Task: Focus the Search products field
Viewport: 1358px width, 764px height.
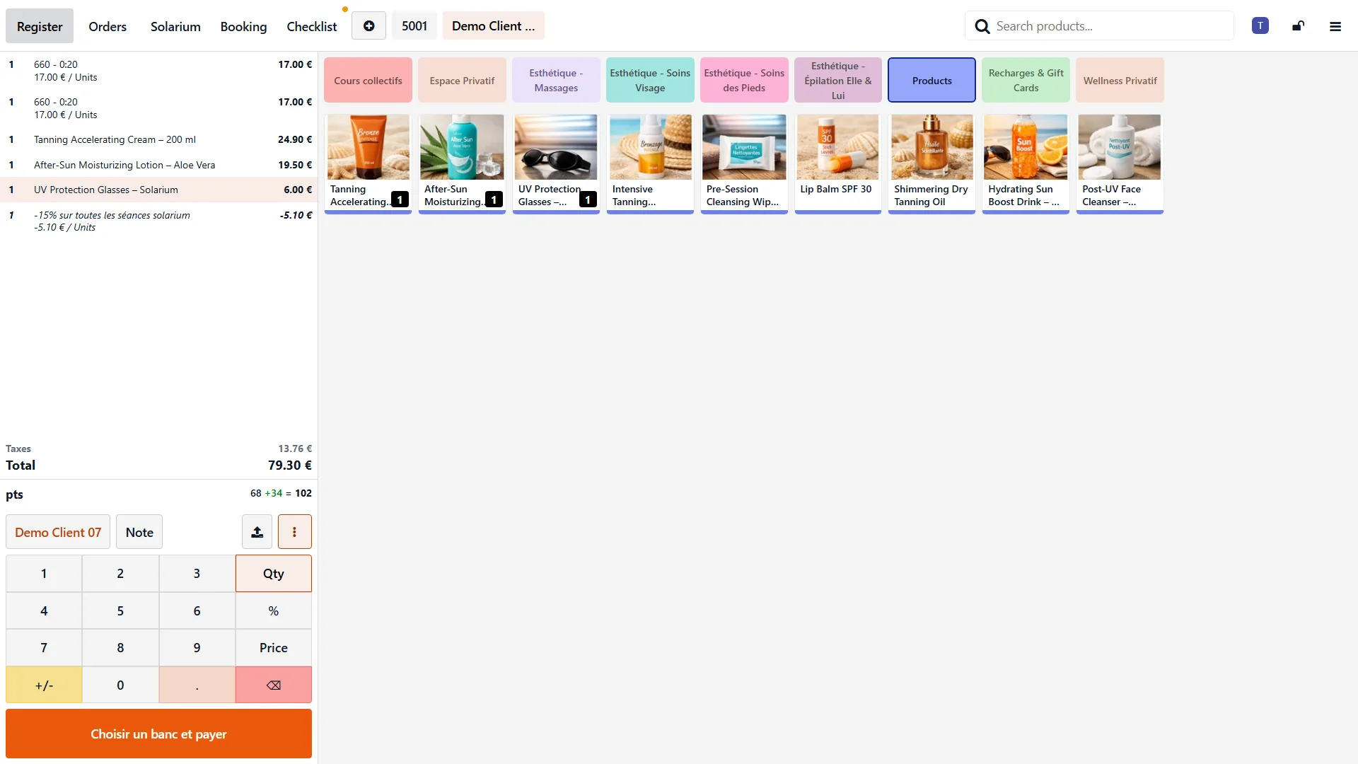Action: [x=1099, y=26]
